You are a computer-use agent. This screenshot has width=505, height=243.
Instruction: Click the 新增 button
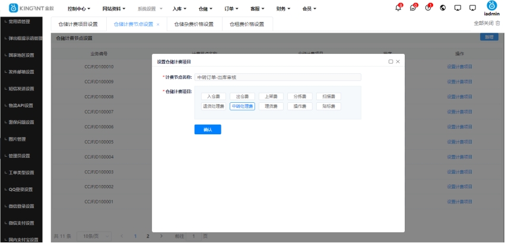(488, 37)
